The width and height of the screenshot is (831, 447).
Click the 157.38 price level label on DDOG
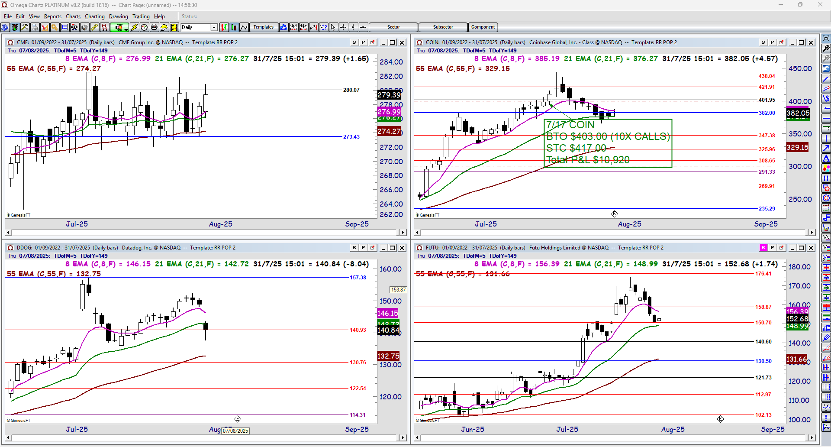(x=358, y=278)
